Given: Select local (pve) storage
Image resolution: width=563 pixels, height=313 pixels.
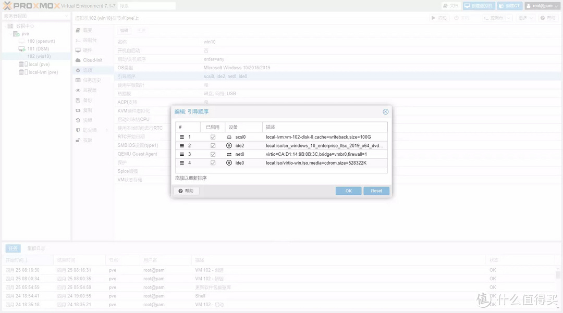Looking at the screenshot, I should tap(39, 64).
